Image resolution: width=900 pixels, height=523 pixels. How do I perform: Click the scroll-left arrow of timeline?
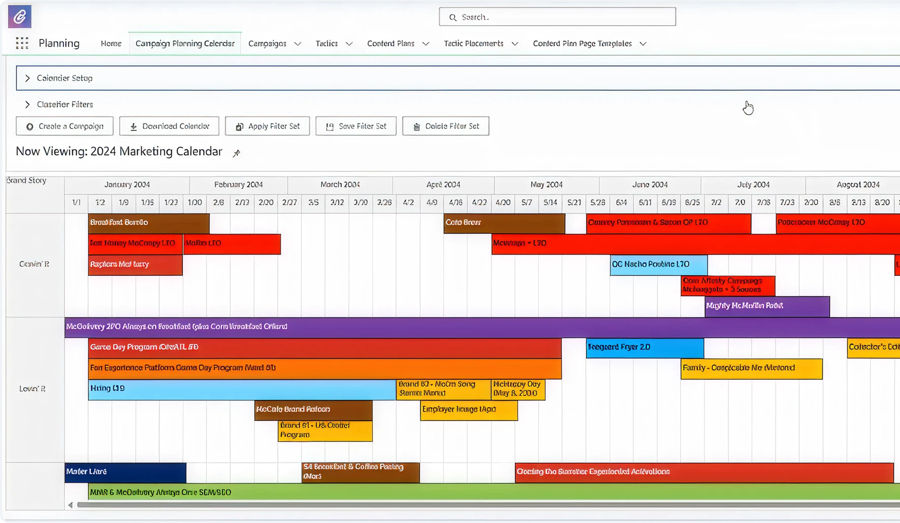pos(70,505)
